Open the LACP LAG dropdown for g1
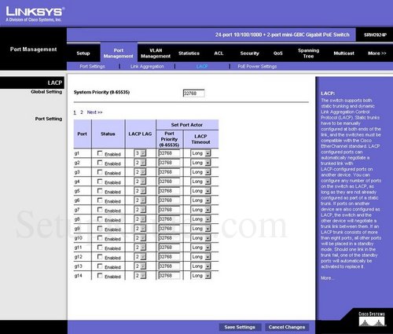This screenshot has height=334, width=393. tap(141, 153)
